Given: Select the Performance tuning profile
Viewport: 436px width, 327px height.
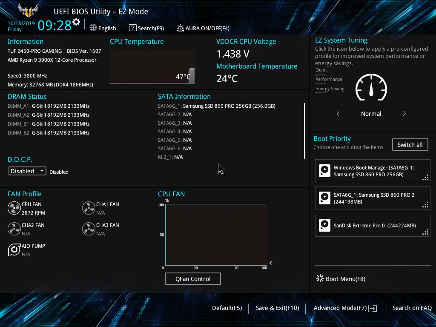Looking at the screenshot, I should (x=329, y=79).
